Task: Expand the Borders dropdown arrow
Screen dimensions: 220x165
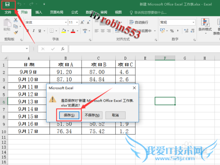Action: coord(56,31)
